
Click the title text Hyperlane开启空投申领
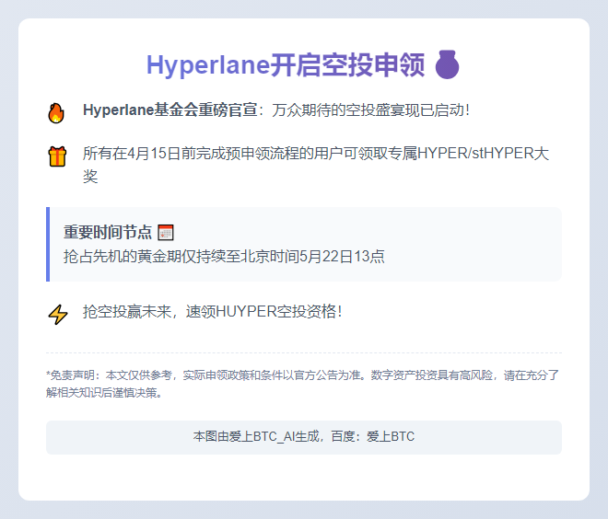(286, 64)
